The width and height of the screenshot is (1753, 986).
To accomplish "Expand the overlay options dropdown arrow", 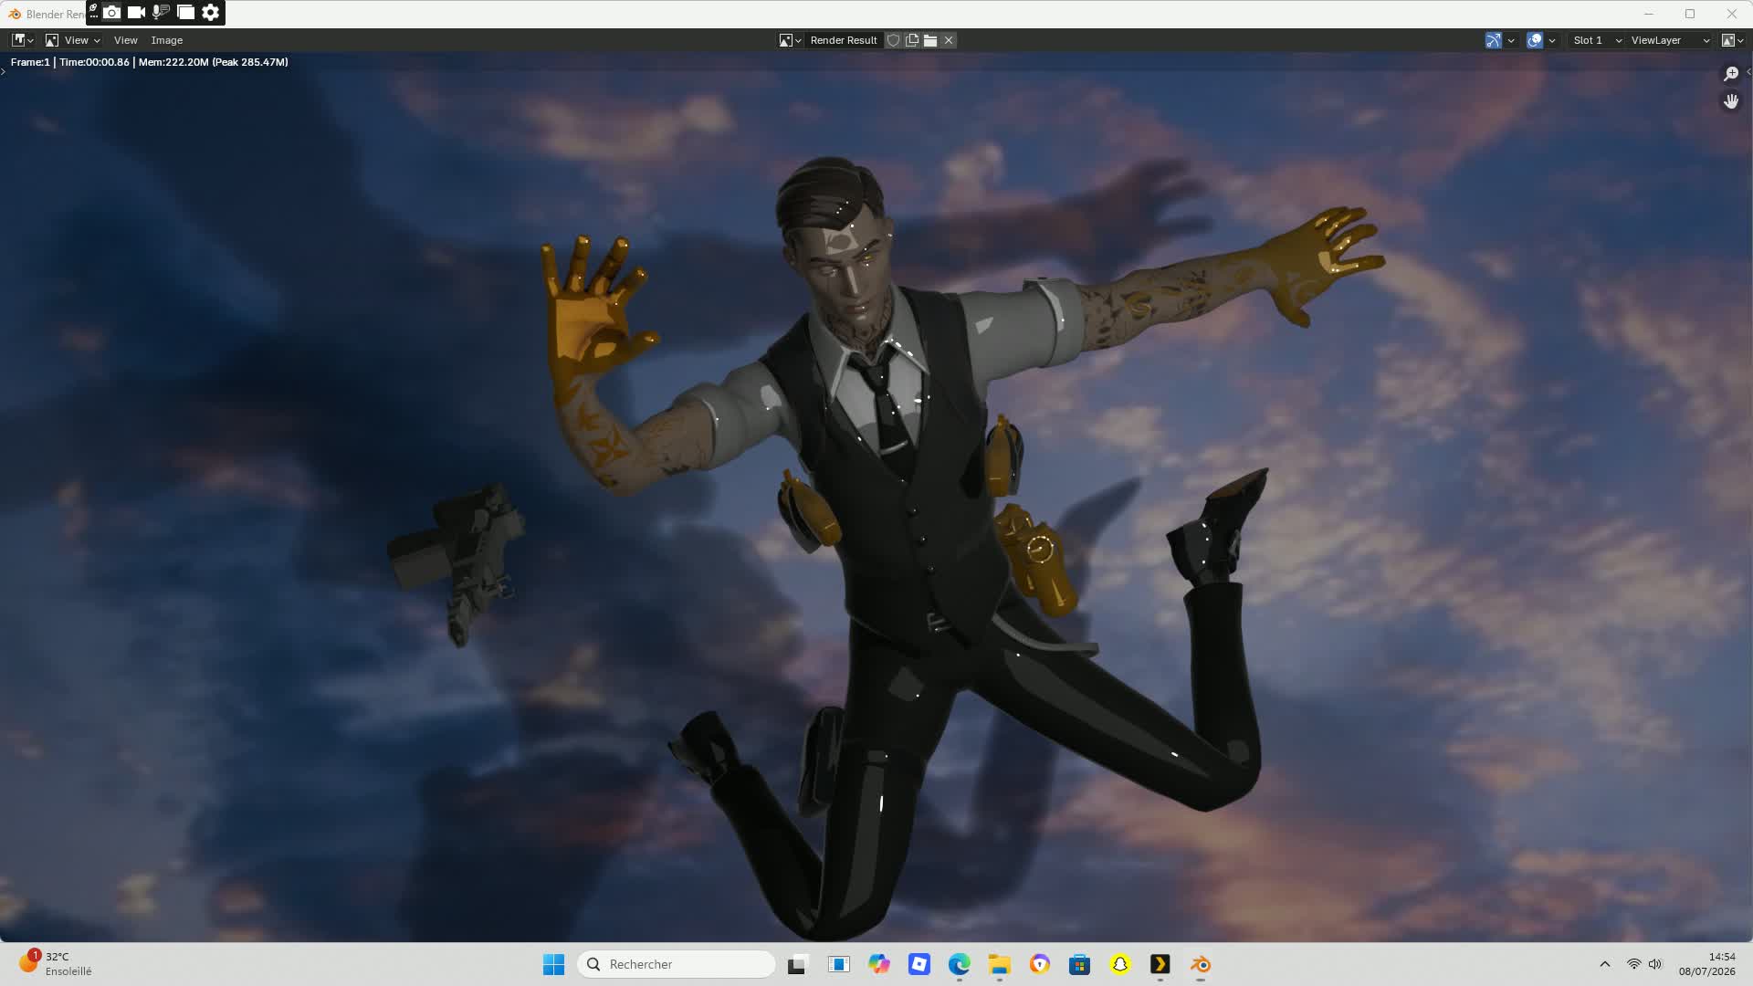I will click(x=1552, y=40).
